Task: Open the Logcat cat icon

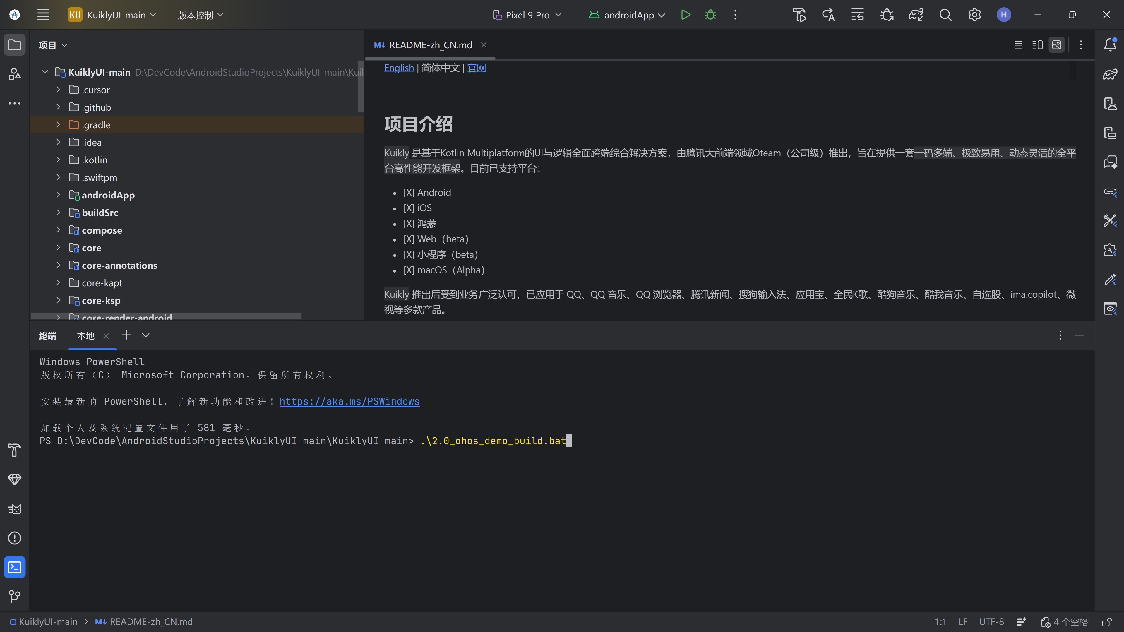Action: coord(14,509)
